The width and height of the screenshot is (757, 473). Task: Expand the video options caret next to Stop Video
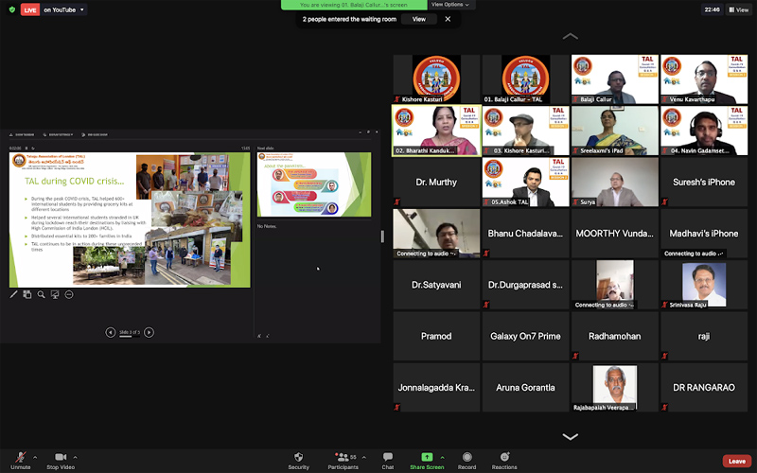point(75,457)
